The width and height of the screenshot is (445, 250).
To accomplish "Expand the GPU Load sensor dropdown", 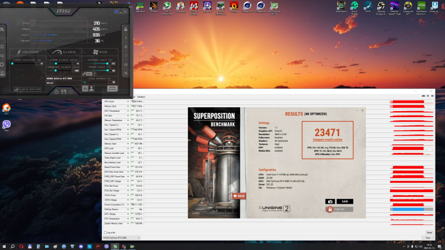I will [x=128, y=148].
